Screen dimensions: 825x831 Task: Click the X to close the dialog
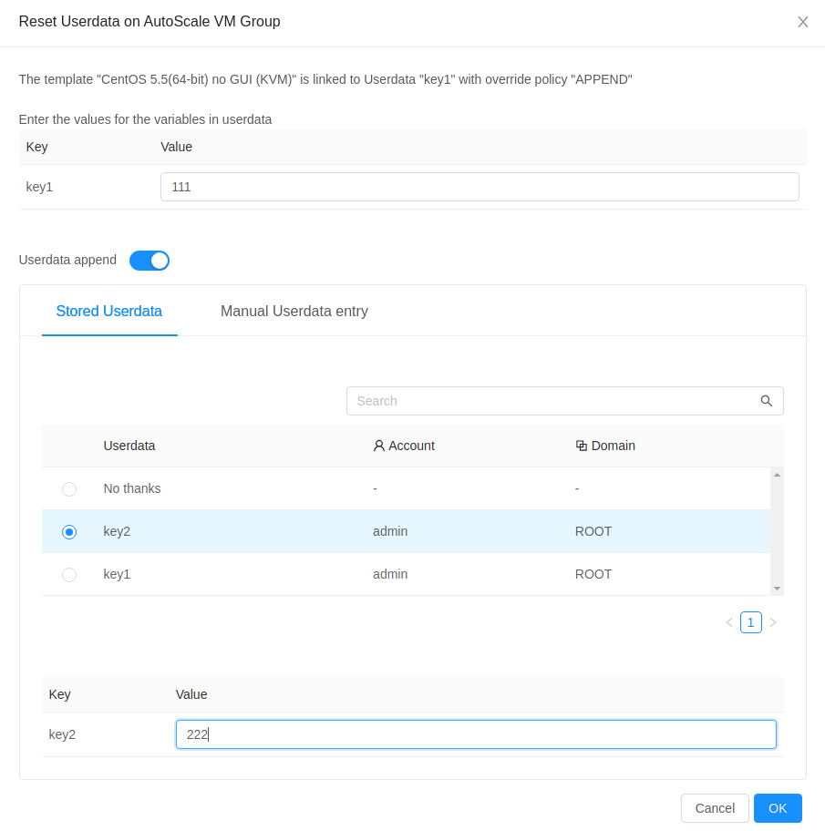pyautogui.click(x=803, y=22)
